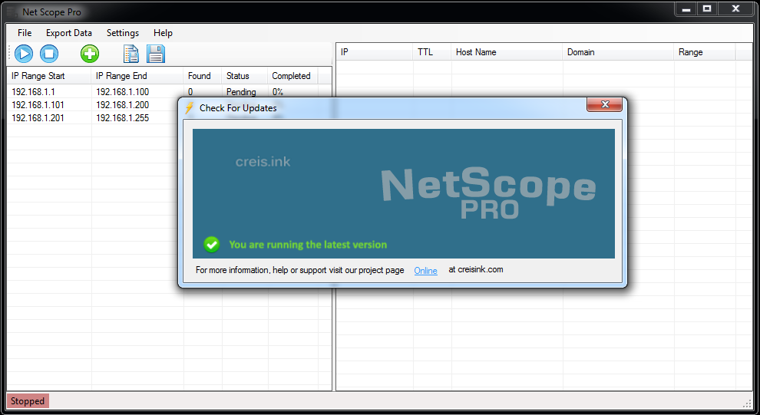
Task: Click the Net Scope Pro window title
Action: click(x=51, y=12)
